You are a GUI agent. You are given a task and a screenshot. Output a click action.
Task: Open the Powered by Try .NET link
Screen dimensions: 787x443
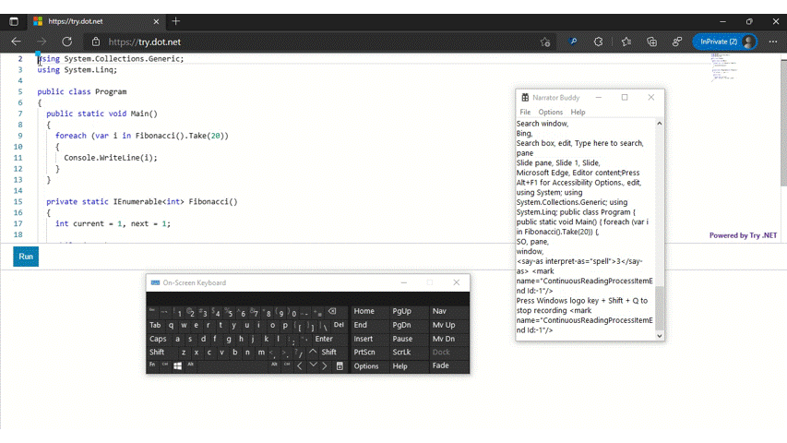pyautogui.click(x=743, y=235)
